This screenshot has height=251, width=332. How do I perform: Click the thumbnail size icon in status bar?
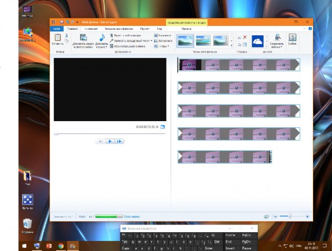[266, 216]
